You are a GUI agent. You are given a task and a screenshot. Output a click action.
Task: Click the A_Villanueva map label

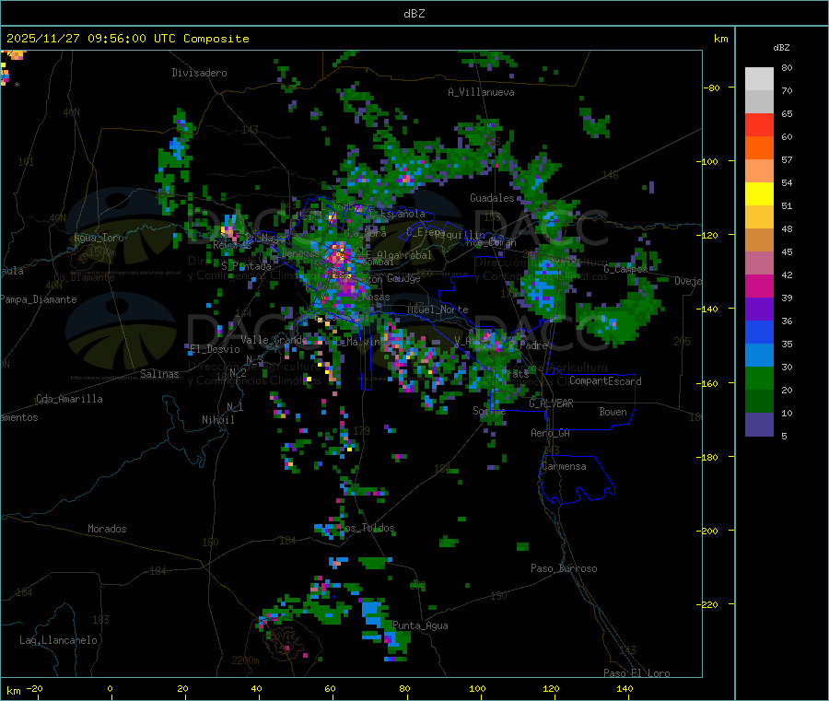click(481, 92)
